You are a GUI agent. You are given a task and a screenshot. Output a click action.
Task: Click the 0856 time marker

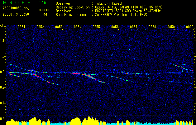(x=115, y=27)
